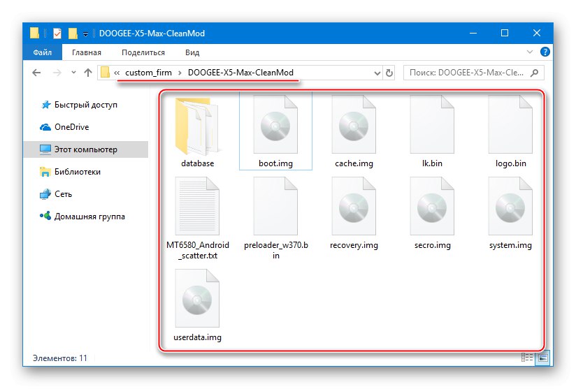This screenshot has height=389, width=576.
Task: Click DOOGEE-X5-Max-CleanMod breadcrumb segment
Action: [240, 73]
